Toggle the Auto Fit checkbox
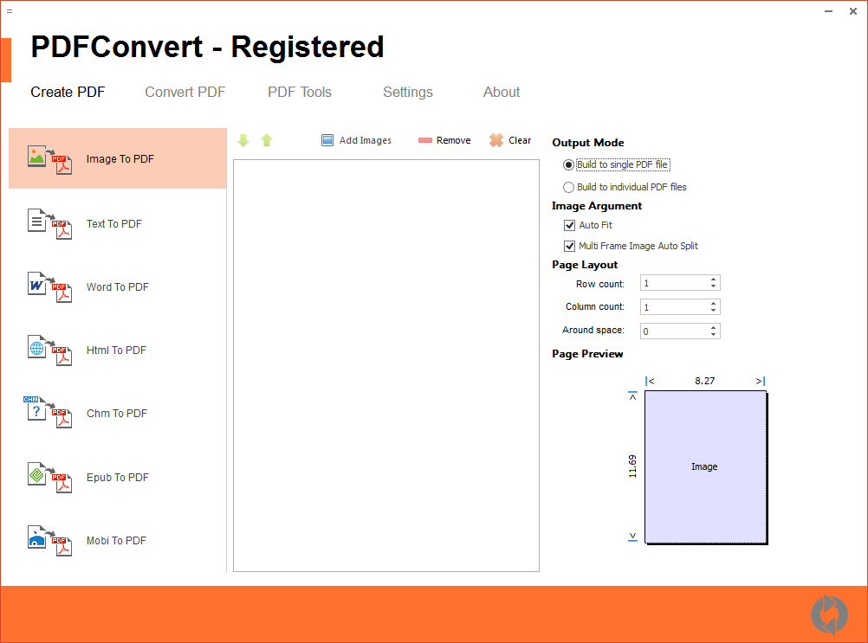 (569, 225)
